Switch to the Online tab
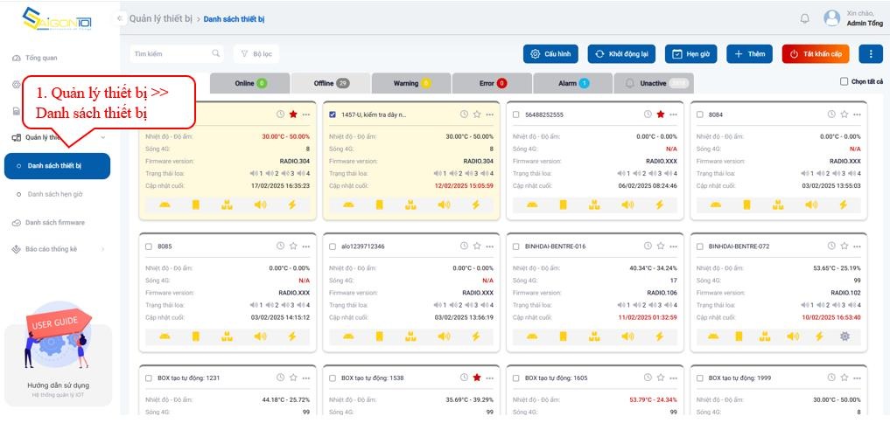This screenshot has height=423, width=890. click(250, 83)
